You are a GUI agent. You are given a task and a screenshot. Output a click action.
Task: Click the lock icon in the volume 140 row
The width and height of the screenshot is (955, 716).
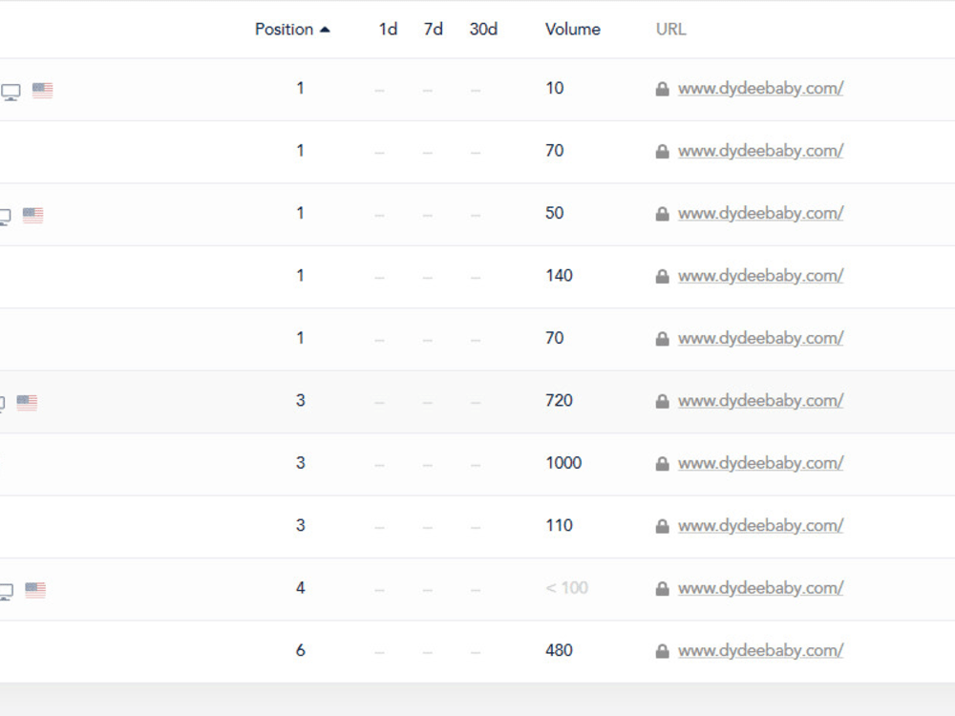(662, 277)
